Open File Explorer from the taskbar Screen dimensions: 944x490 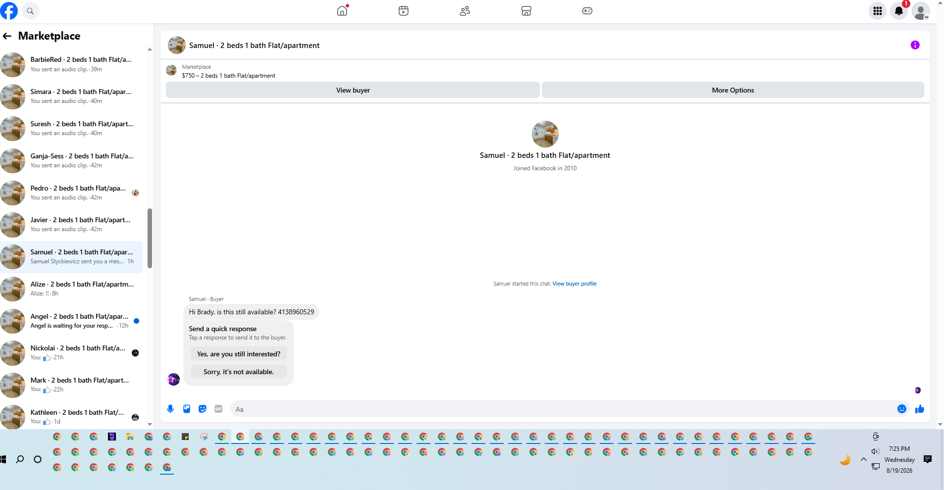[130, 437]
